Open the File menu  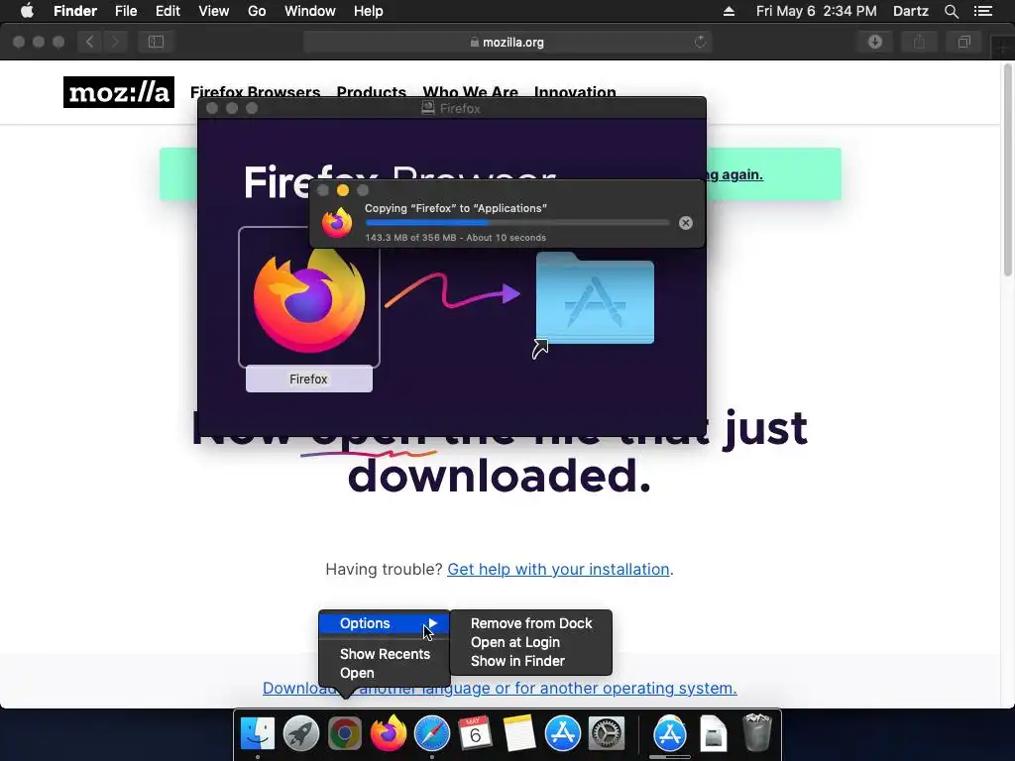coord(126,11)
